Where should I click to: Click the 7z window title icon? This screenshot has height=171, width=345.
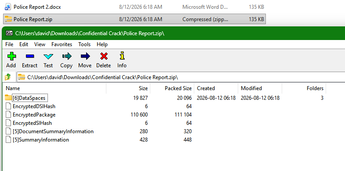pos(9,33)
